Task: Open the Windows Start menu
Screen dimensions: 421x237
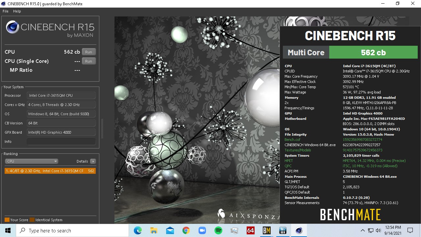Action: [x=8, y=230]
